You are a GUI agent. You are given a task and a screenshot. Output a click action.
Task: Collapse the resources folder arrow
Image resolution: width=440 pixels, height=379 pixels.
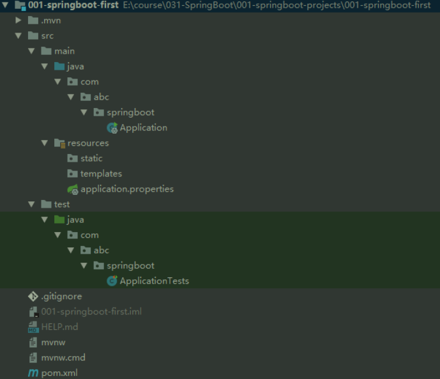click(x=45, y=143)
